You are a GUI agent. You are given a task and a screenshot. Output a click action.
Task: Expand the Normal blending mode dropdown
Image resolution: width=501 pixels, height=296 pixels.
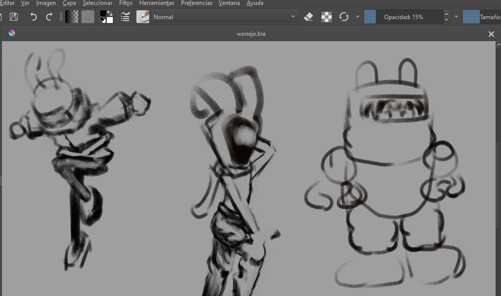(x=293, y=17)
